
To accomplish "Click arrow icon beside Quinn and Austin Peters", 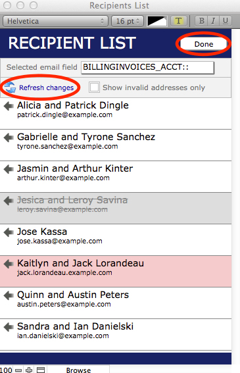I will (9, 295).
